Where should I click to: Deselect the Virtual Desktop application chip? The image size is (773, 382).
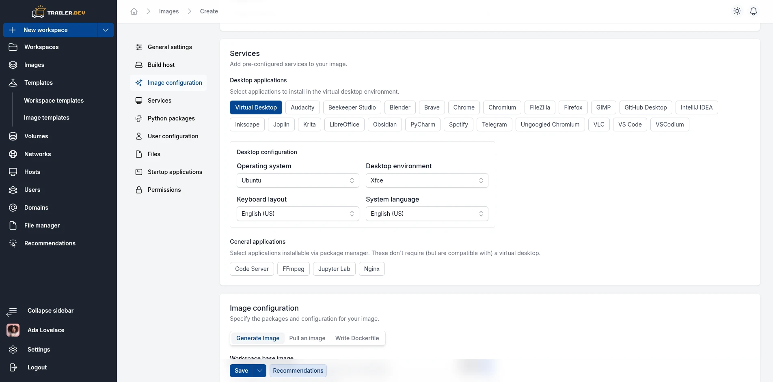point(256,107)
